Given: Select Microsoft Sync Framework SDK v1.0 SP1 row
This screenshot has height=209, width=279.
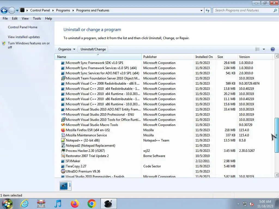Looking at the screenshot, I should point(163,63).
